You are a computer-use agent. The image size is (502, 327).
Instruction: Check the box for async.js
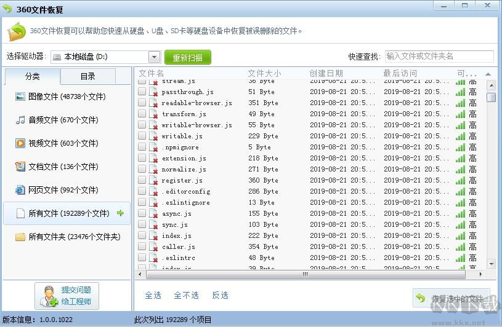coord(142,213)
